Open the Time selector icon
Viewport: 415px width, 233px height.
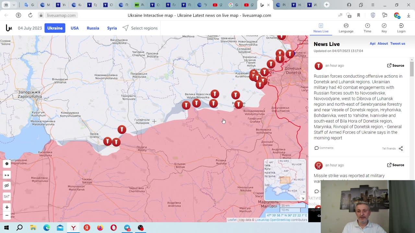coord(367,26)
